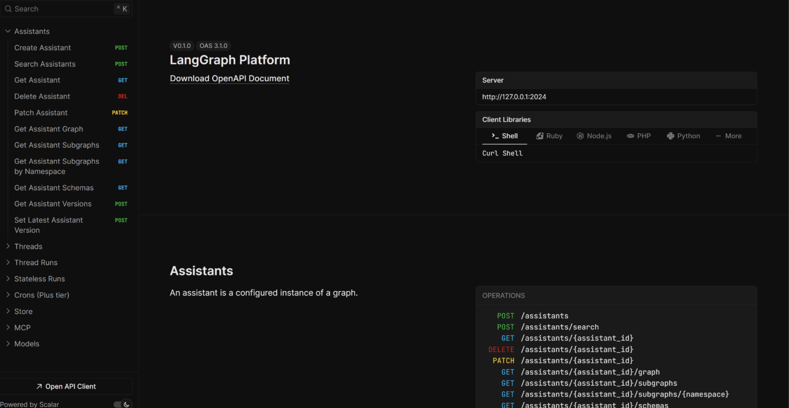The width and height of the screenshot is (789, 408).
Task: Click the V0.1.0 version badge
Action: click(x=182, y=46)
